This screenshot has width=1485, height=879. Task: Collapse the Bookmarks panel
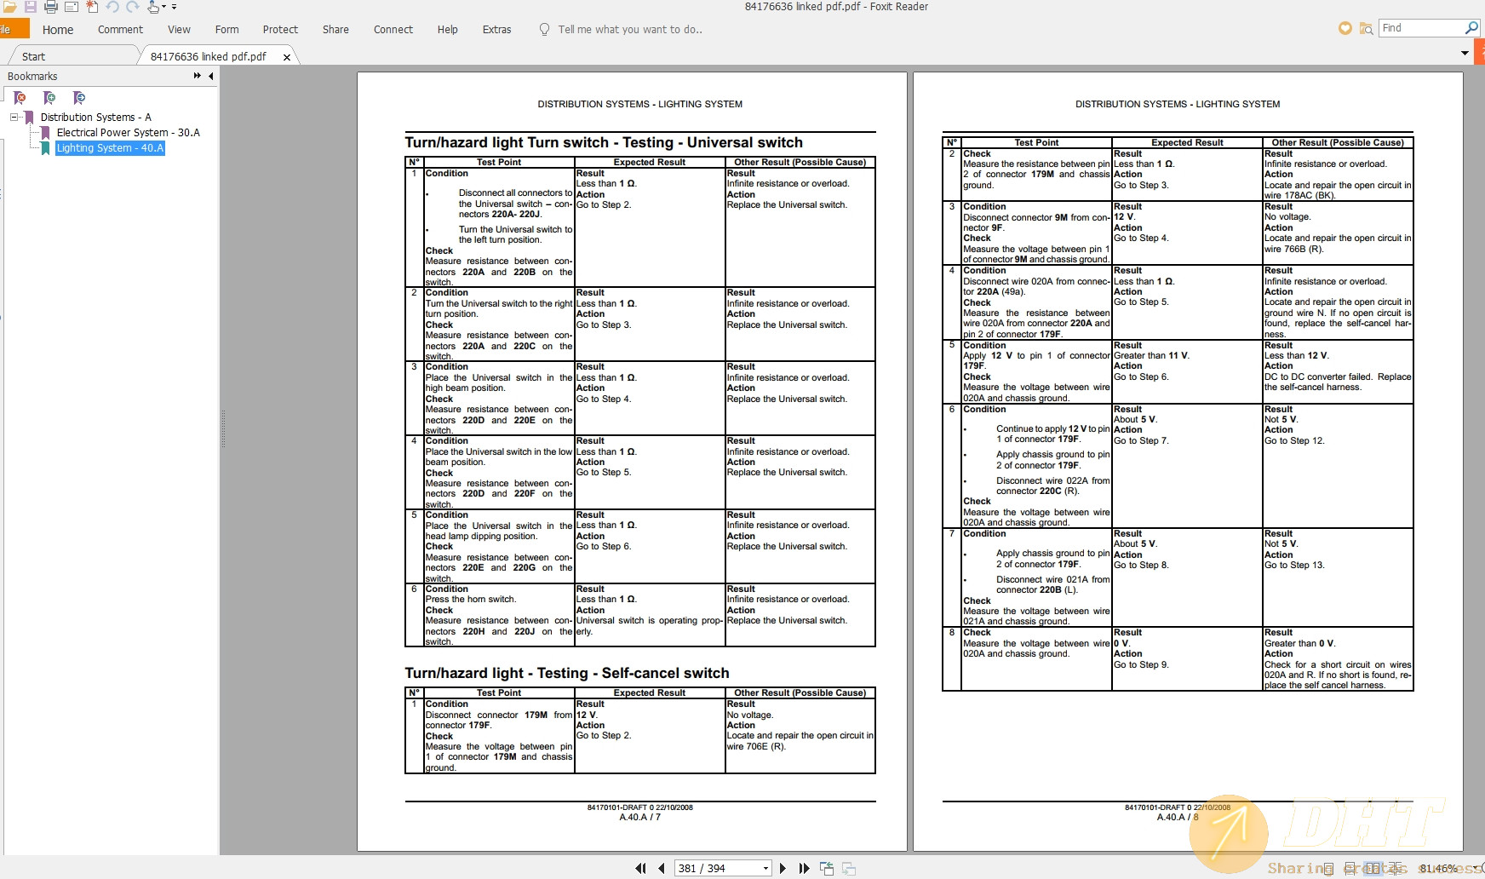click(x=211, y=76)
